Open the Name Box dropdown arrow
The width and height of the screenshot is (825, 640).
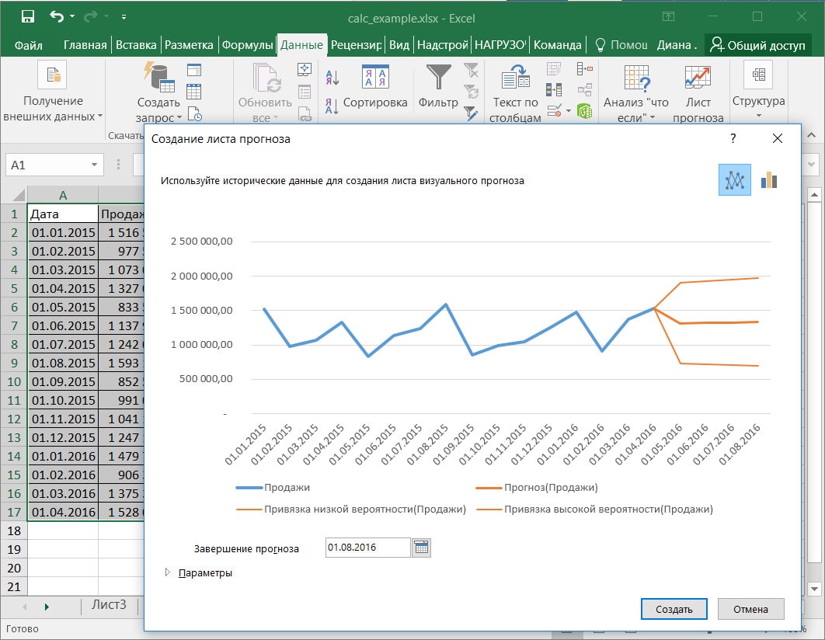pyautogui.click(x=94, y=165)
